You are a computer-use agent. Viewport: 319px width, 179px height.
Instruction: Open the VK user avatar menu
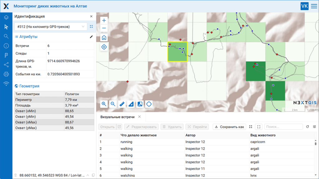coord(304,6)
